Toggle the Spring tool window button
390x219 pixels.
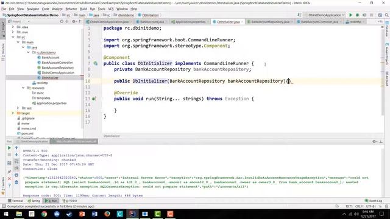pos(34,201)
